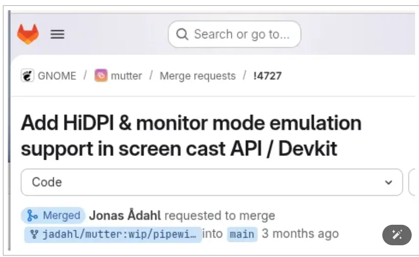This screenshot has width=419, height=257.
Task: Click the Code dropdown chevron arrow
Action: coord(389,182)
